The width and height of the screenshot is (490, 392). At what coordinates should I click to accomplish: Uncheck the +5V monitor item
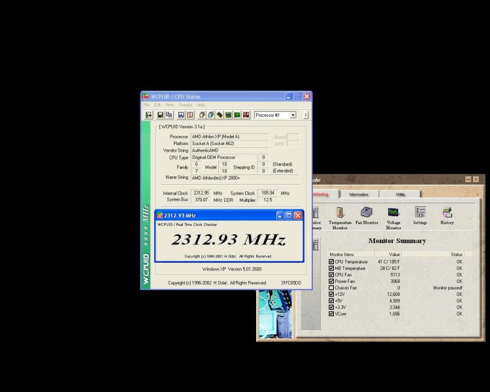(331, 301)
